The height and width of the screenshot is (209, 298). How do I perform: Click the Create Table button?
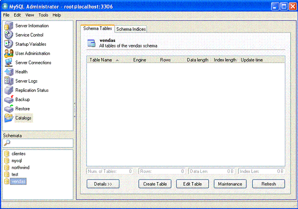155,184
